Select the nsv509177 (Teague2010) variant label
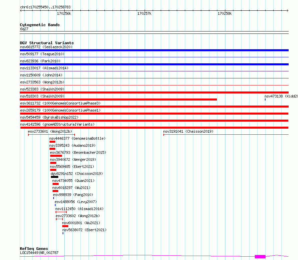Image resolution: width=298 pixels, height=260 pixels. tap(42, 54)
